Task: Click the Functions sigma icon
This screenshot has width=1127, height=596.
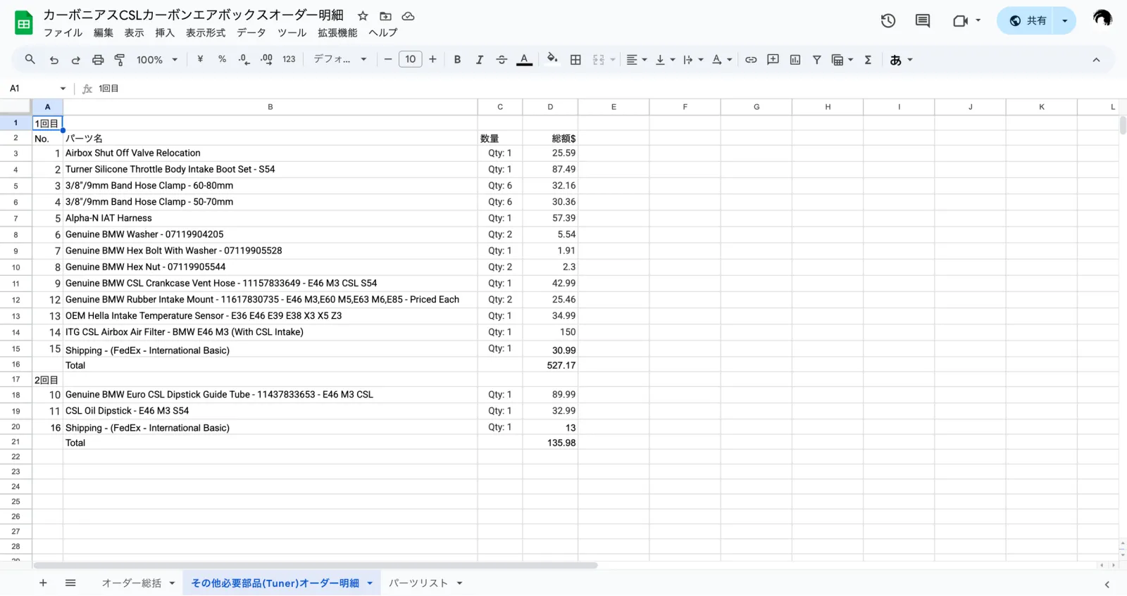Action: pos(868,60)
